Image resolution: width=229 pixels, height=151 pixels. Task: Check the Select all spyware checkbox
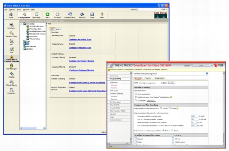pos(173,135)
